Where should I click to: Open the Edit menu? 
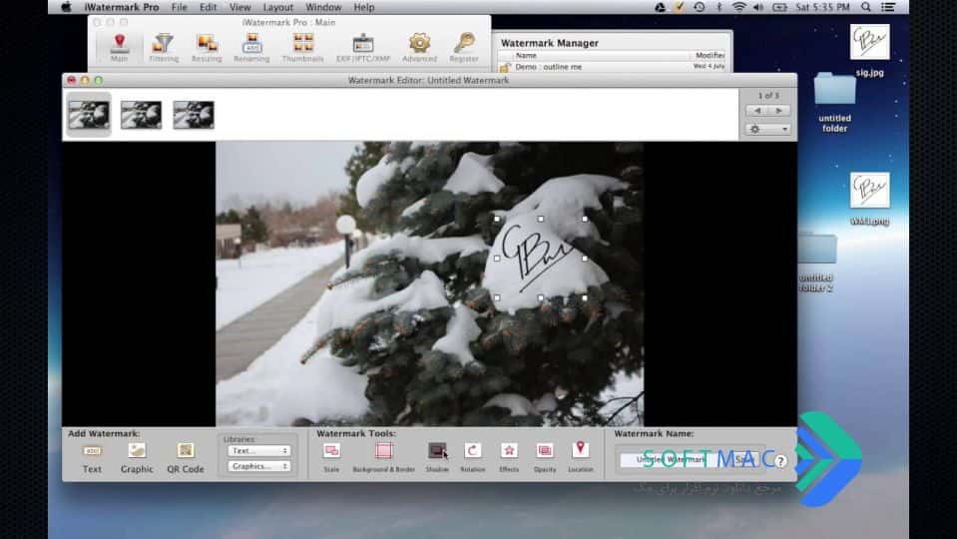[209, 7]
